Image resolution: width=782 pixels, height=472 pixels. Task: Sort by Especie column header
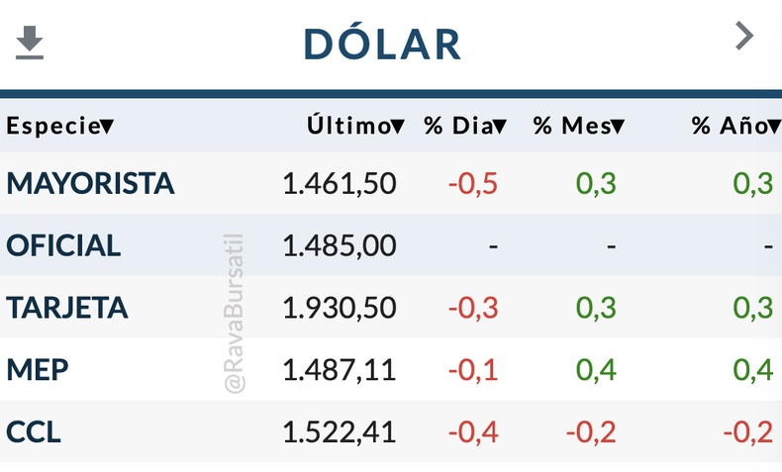pos(59,126)
